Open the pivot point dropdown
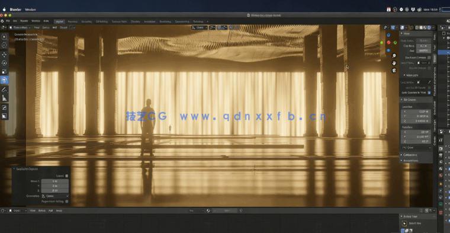450x233 pixels. pos(213,28)
